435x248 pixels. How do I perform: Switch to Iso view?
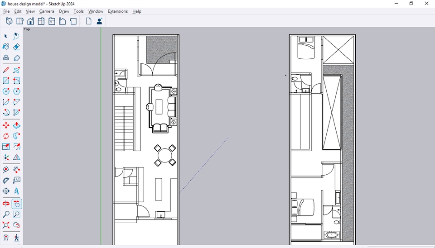(9, 21)
